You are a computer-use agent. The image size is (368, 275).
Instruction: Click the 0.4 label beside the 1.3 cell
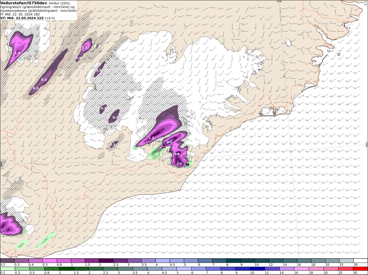click(x=78, y=58)
